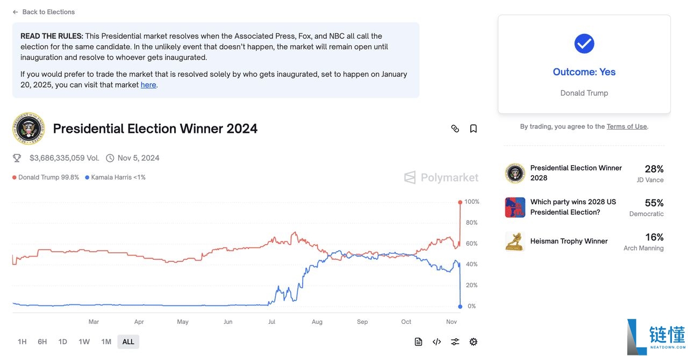
Task: Open the 6H chart view
Action: [x=42, y=341]
